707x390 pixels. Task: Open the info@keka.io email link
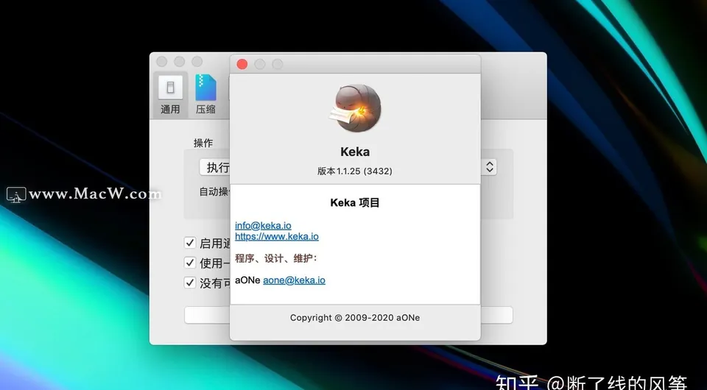[263, 226]
